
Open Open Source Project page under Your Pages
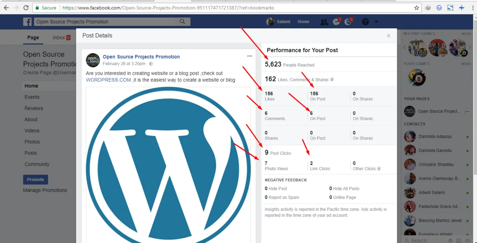tap(437, 111)
